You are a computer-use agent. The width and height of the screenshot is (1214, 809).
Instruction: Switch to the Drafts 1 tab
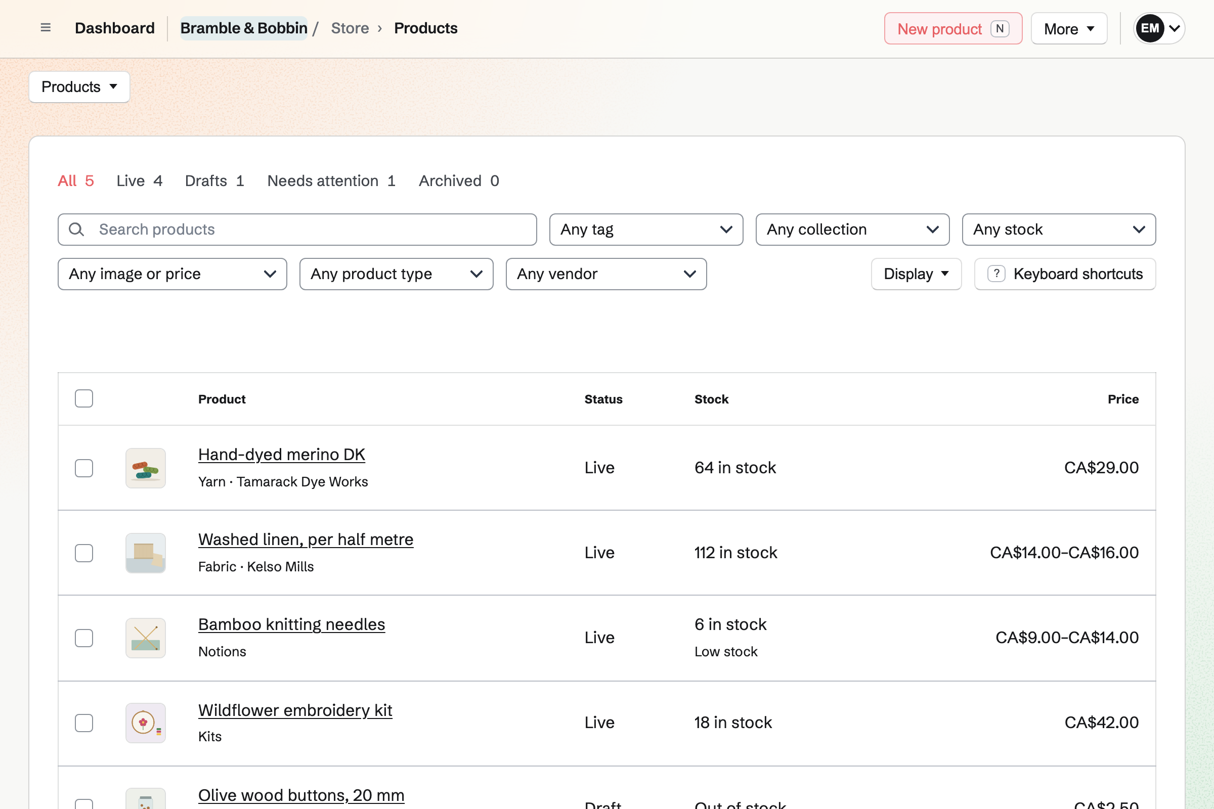(214, 181)
